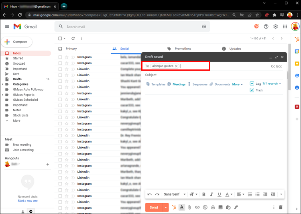Tick the checkbox of the second Instagram email

tap(60, 63)
